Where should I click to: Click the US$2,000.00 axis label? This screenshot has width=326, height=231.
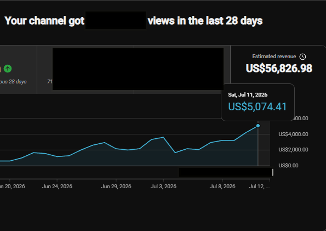(293, 150)
